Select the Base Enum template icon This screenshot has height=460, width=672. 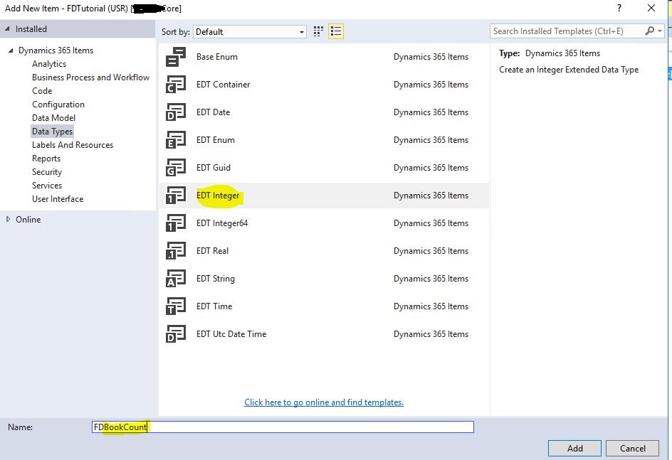click(176, 57)
